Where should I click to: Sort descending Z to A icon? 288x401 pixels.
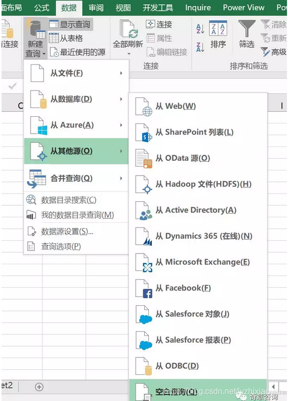(200, 47)
